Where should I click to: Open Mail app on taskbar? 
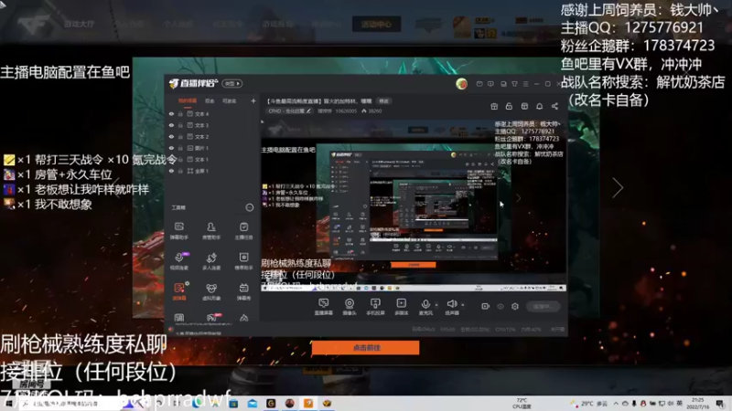pyautogui.click(x=253, y=404)
